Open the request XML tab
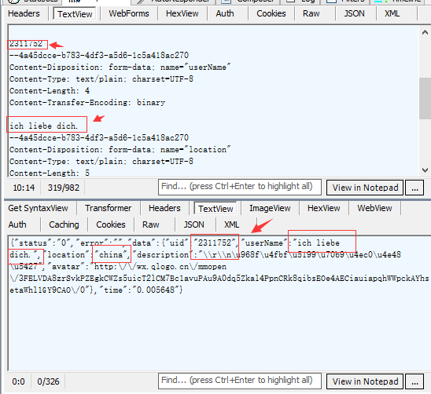 (x=392, y=13)
